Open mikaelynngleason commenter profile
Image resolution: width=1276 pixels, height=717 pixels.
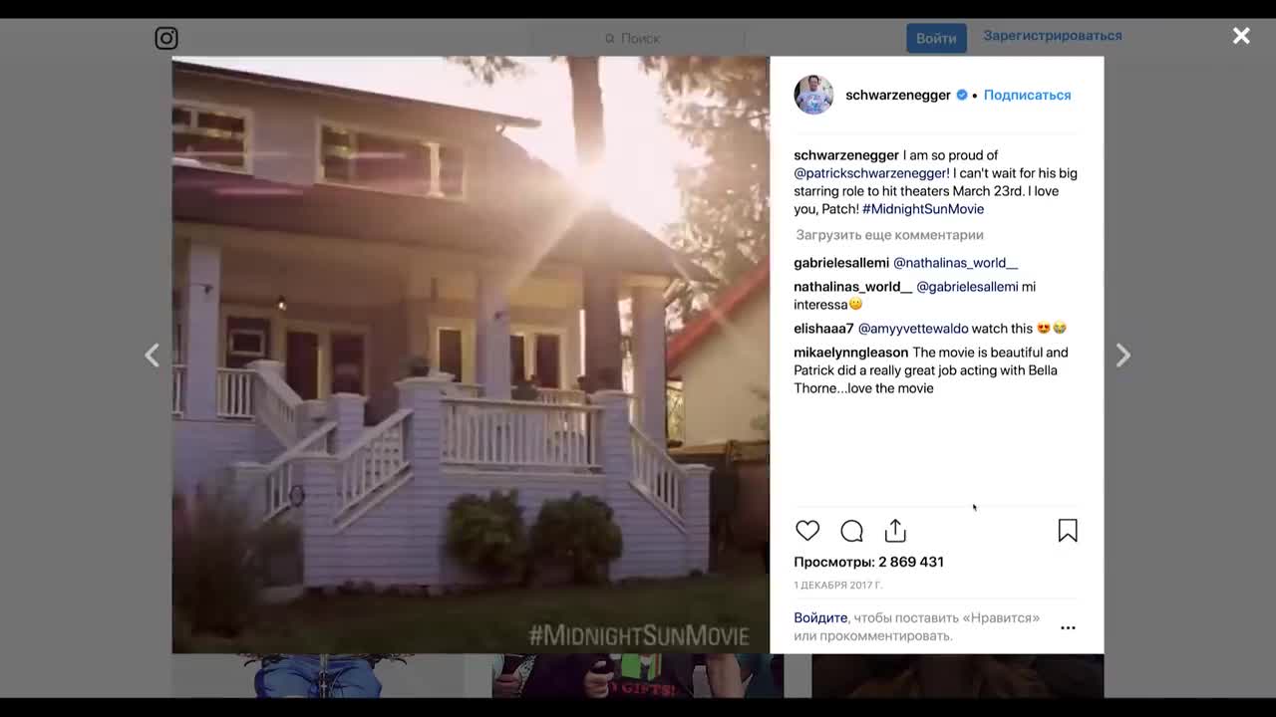(x=851, y=353)
